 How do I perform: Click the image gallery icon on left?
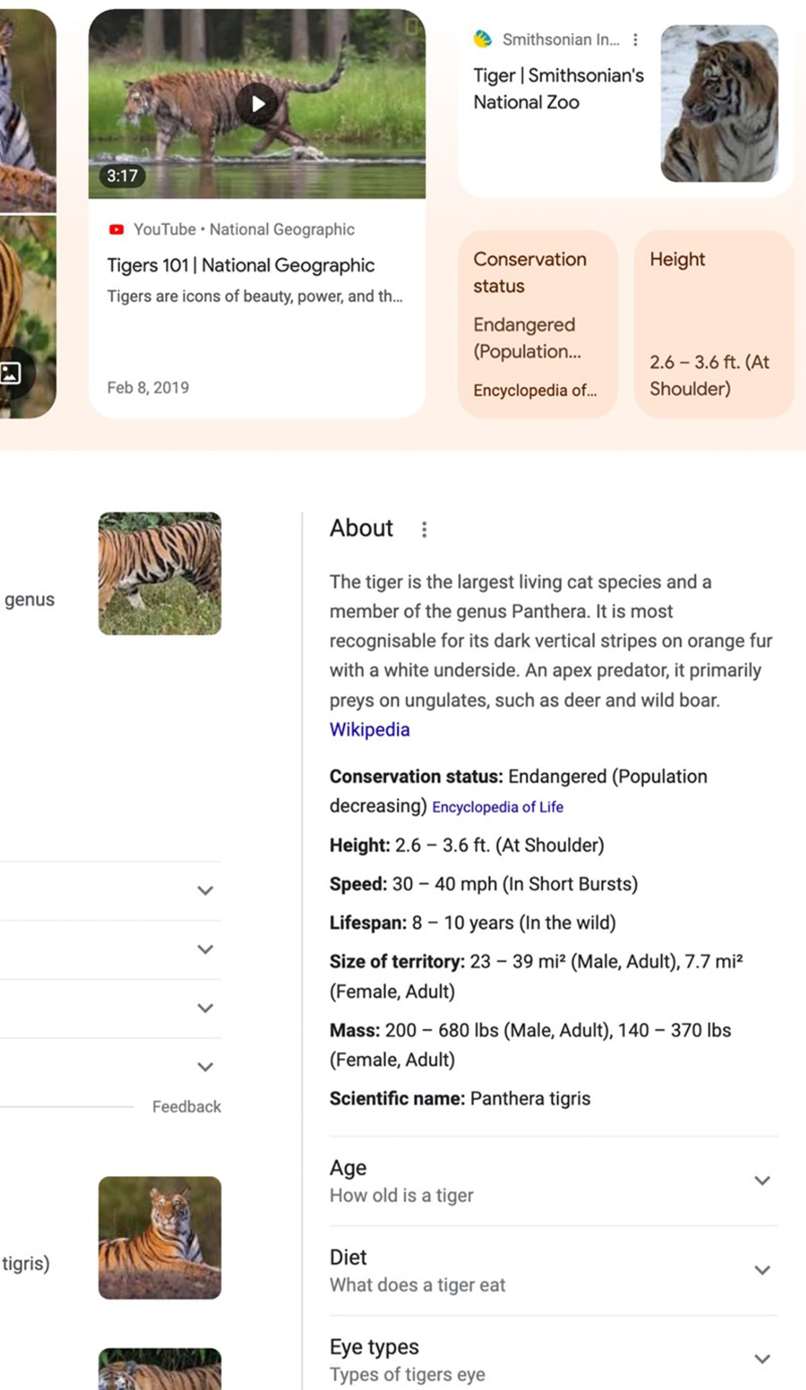point(11,373)
